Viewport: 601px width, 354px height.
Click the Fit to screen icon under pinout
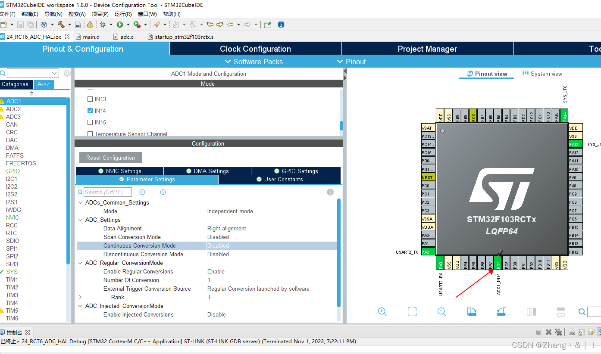pyautogui.click(x=412, y=312)
